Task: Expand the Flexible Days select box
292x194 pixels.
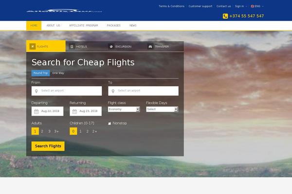Action: (162, 109)
